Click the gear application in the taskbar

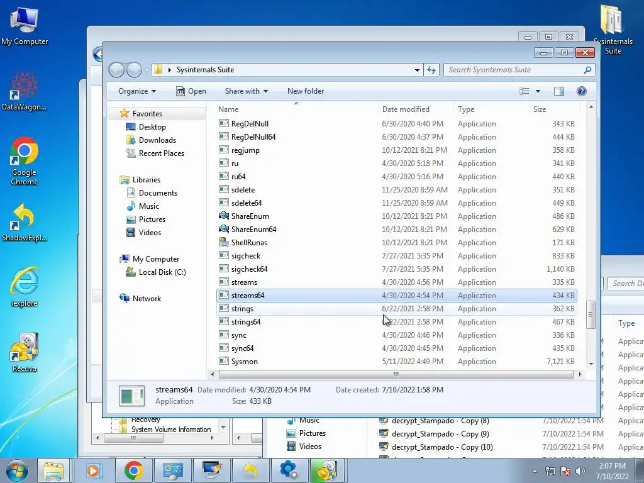pos(289,470)
